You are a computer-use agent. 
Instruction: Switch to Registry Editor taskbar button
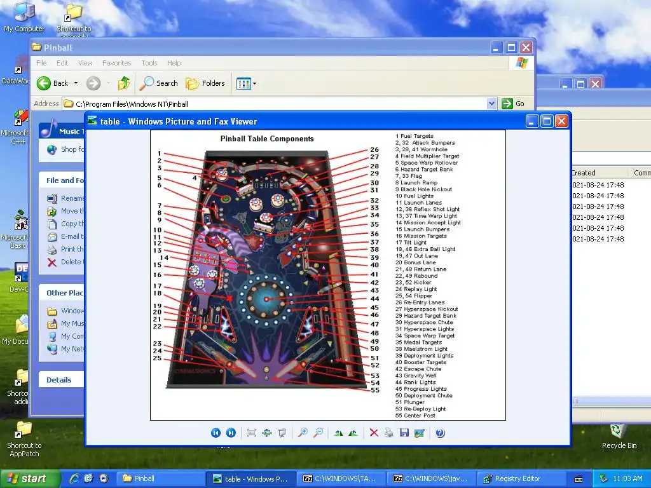point(520,478)
